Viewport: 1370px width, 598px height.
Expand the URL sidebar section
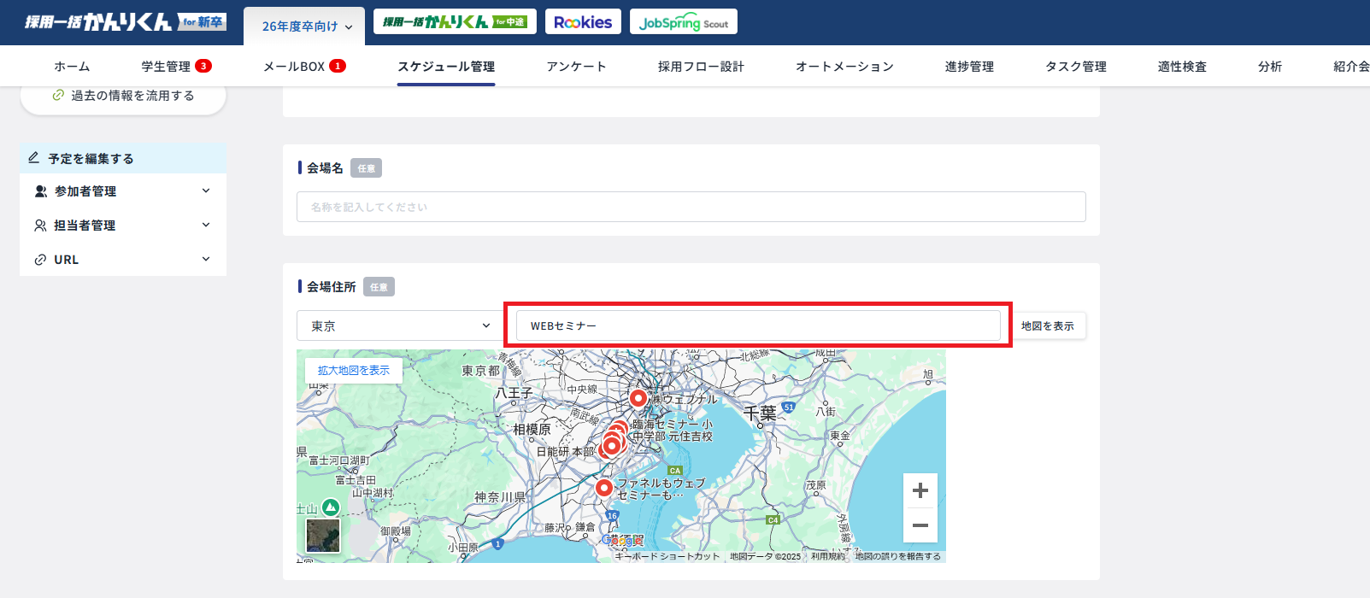[123, 260]
